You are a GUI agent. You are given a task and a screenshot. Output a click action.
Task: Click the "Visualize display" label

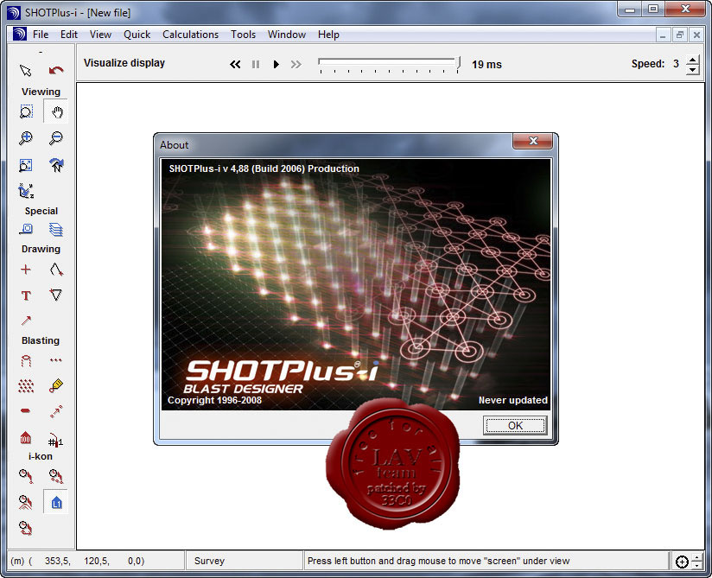point(124,63)
